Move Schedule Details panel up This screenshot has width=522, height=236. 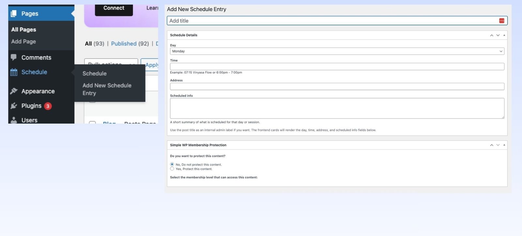492,35
